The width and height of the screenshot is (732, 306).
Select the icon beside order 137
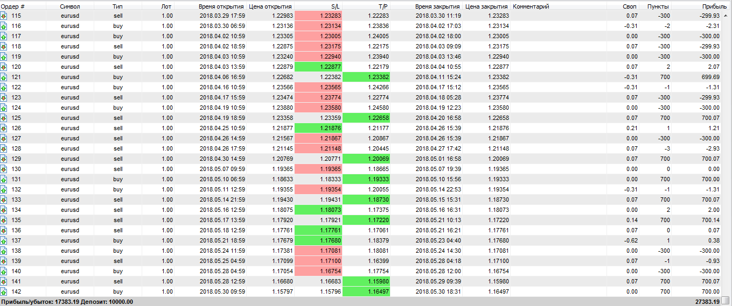click(x=4, y=241)
